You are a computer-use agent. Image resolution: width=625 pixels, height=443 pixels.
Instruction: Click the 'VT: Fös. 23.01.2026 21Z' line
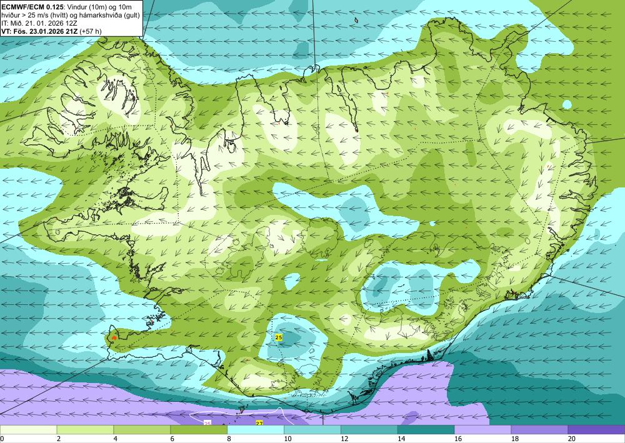[x=39, y=31]
